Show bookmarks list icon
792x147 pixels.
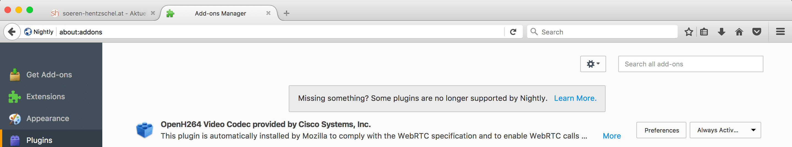tap(704, 32)
